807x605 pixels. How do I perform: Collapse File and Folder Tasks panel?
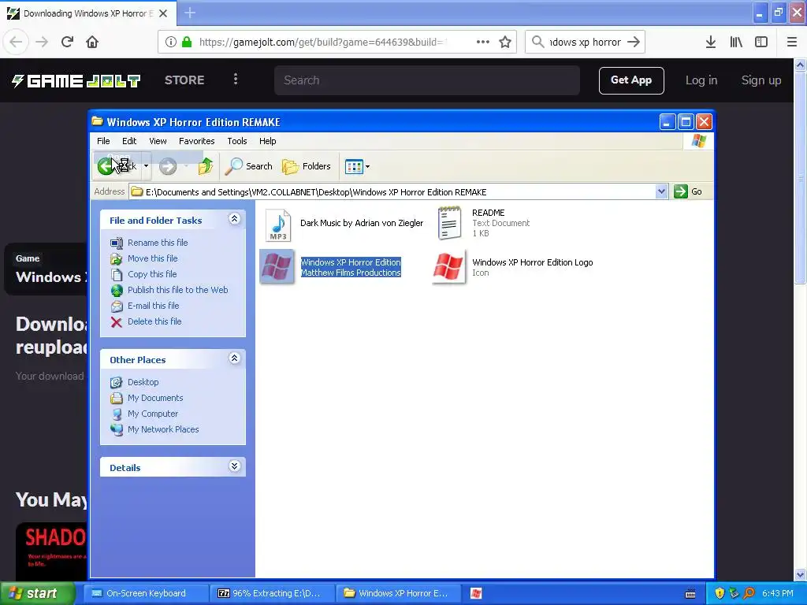234,219
